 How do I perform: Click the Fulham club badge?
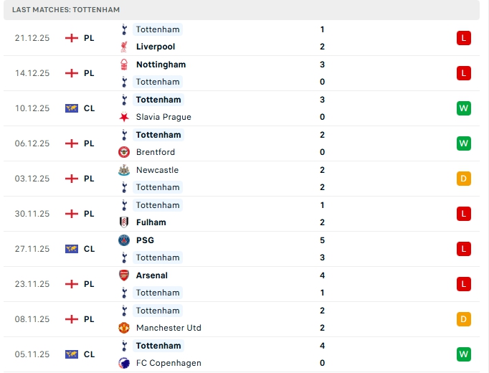pos(124,222)
